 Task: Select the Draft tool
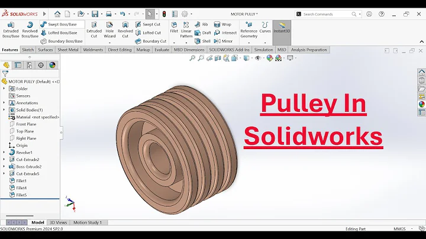pos(203,33)
